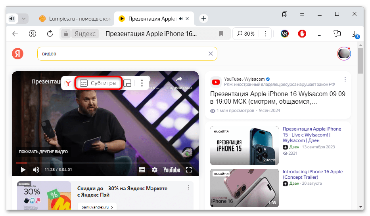
Task: Seek on the video progress bar
Action: click(x=105, y=163)
